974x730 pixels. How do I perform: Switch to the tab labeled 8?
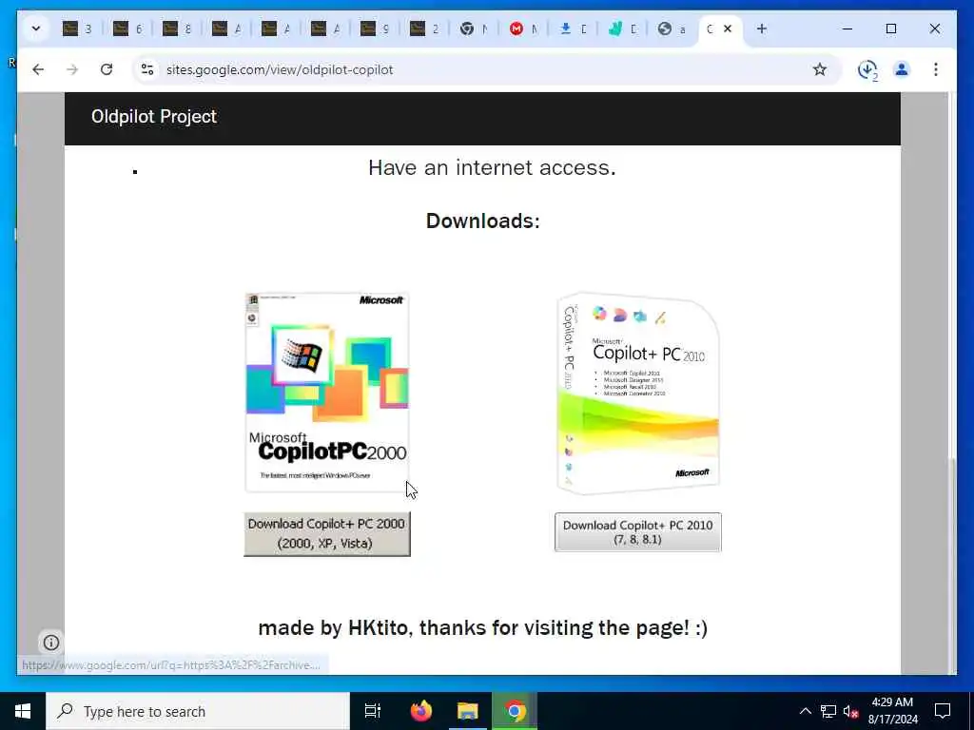(x=177, y=29)
